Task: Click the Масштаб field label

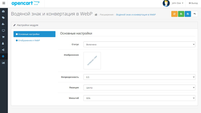Action: pyautogui.click(x=74, y=98)
